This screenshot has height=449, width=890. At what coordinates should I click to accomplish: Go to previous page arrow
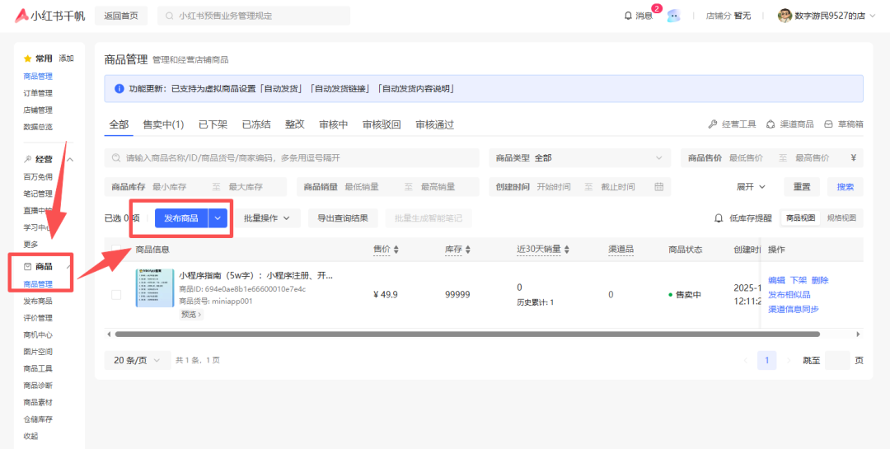click(x=746, y=361)
